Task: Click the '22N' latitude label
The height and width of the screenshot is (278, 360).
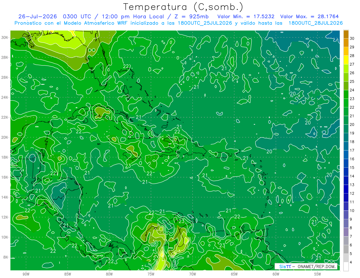Action: point(5,117)
